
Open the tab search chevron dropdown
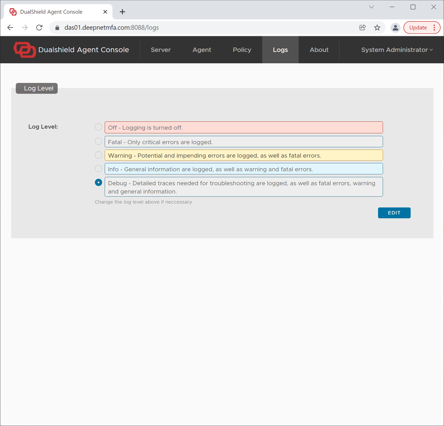[x=371, y=7]
